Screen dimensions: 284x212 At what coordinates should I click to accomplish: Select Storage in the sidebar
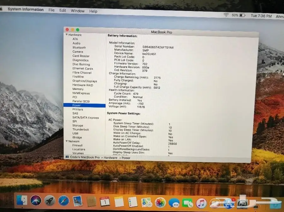click(78, 126)
